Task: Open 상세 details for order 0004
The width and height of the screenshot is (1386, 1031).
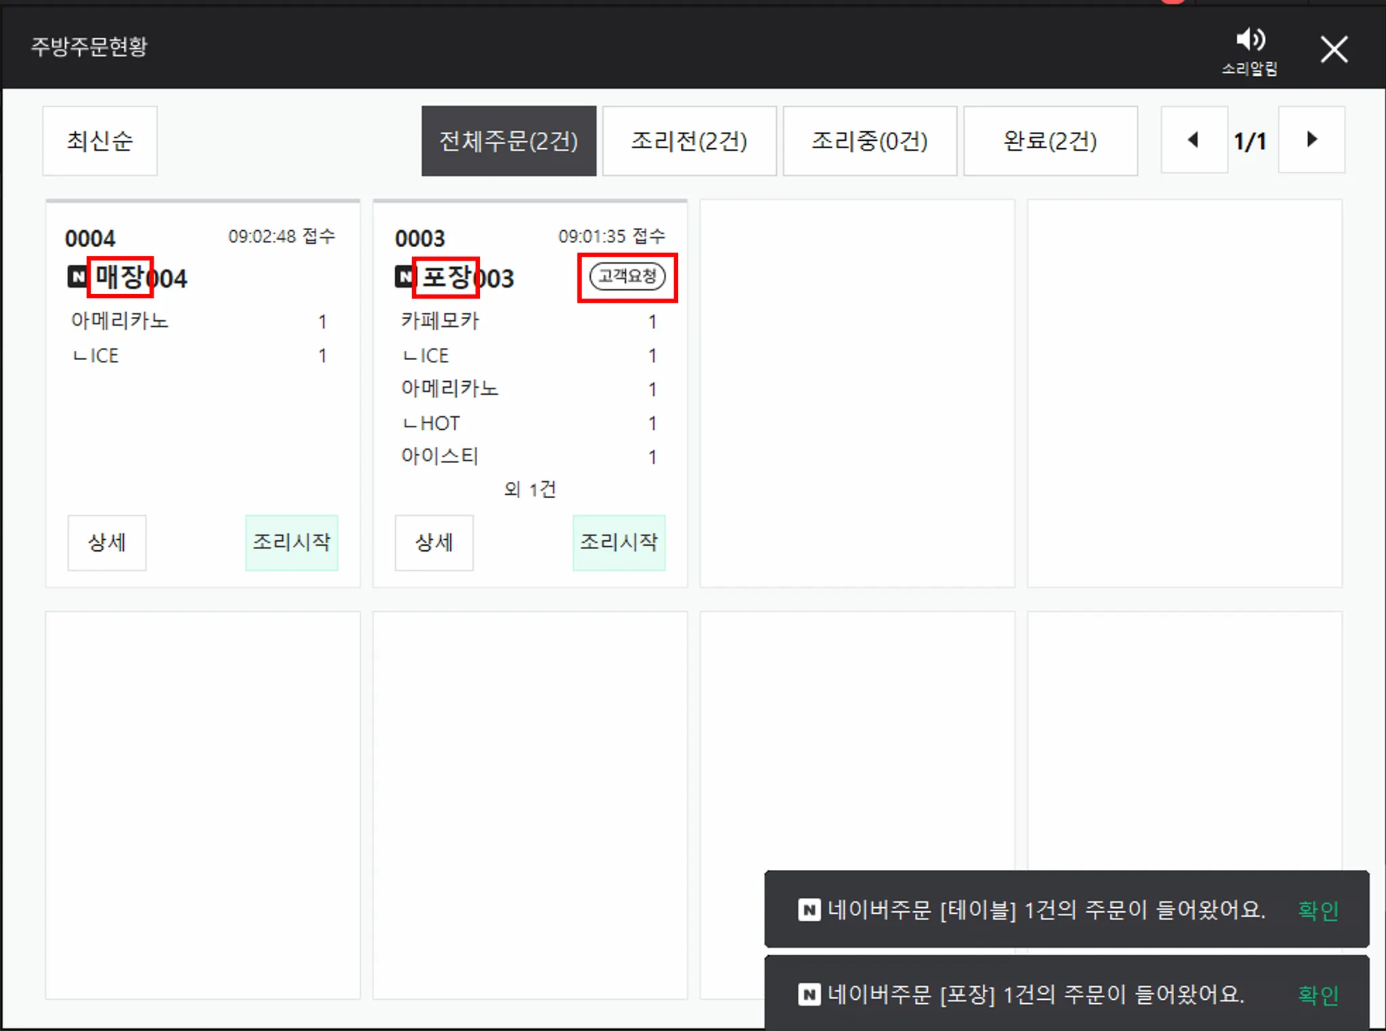Action: [x=107, y=542]
